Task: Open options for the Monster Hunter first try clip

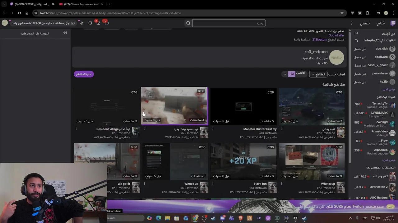Action: [213, 129]
